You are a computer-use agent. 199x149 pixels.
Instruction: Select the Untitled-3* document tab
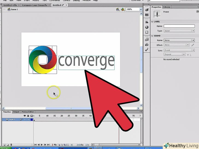pos(58,5)
